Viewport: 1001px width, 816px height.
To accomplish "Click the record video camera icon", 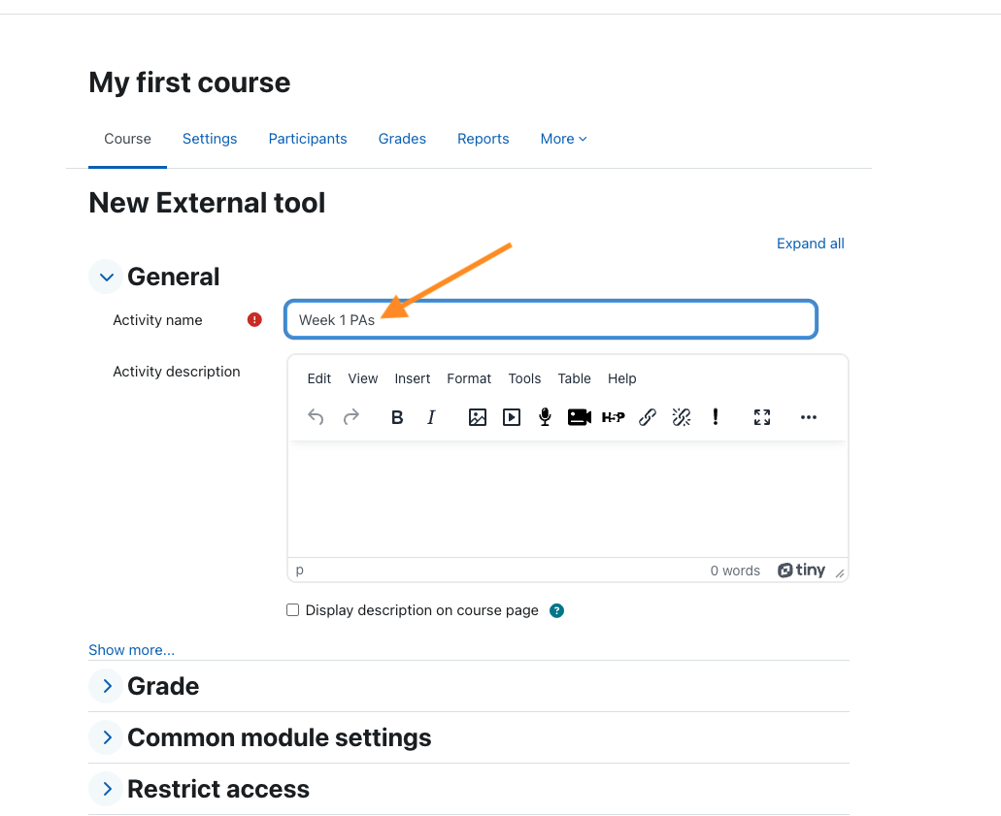I will pos(580,417).
